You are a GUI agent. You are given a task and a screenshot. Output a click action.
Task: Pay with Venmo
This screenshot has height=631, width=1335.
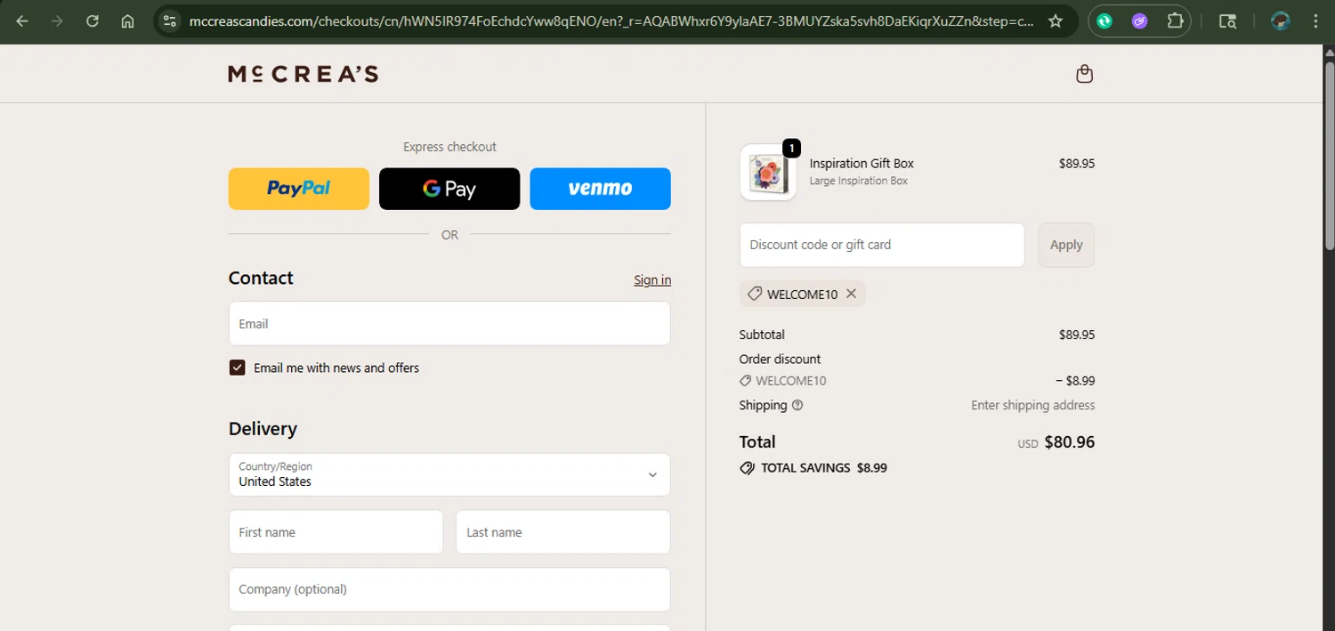pos(600,189)
